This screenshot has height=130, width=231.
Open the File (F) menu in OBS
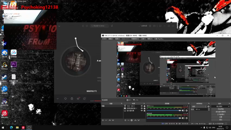click(x=104, y=39)
